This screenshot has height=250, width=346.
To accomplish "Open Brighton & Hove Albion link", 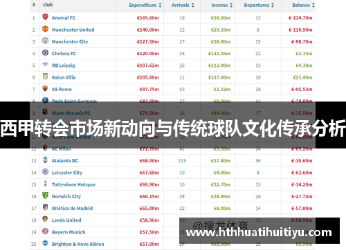I will point(78,244).
